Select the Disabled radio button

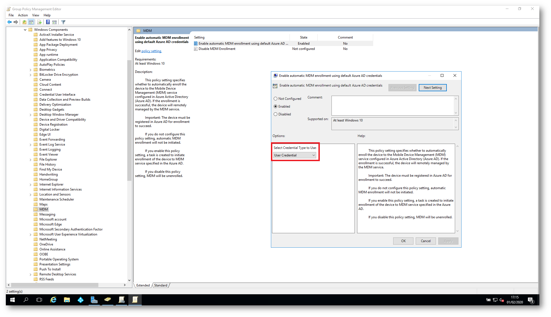click(x=275, y=114)
